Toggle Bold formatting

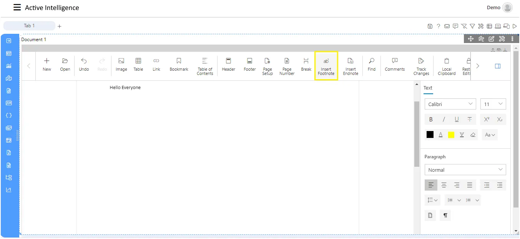[431, 119]
